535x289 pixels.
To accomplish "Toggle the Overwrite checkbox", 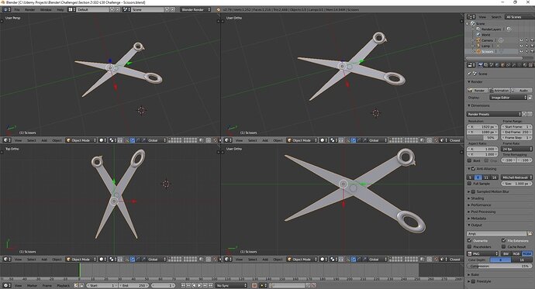I will [470, 240].
